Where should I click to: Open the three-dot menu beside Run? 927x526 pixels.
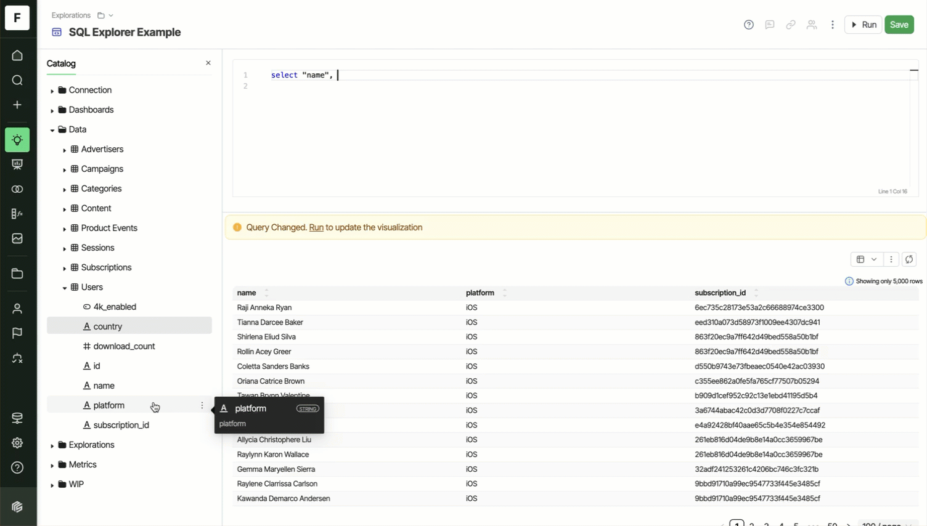pyautogui.click(x=833, y=25)
